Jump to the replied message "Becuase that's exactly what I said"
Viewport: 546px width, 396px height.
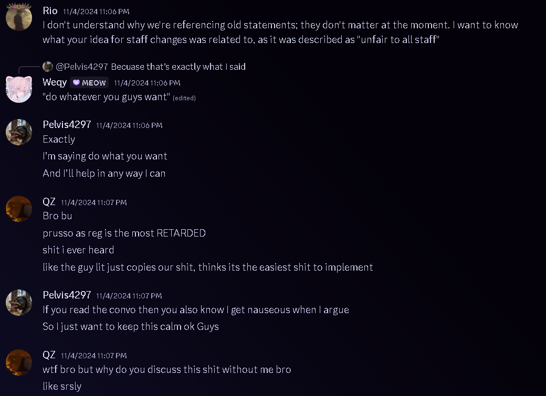(x=178, y=67)
